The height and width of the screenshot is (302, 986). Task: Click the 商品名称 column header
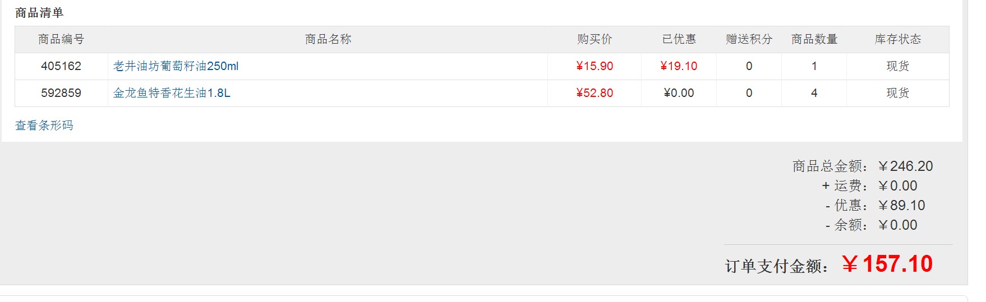pos(328,39)
